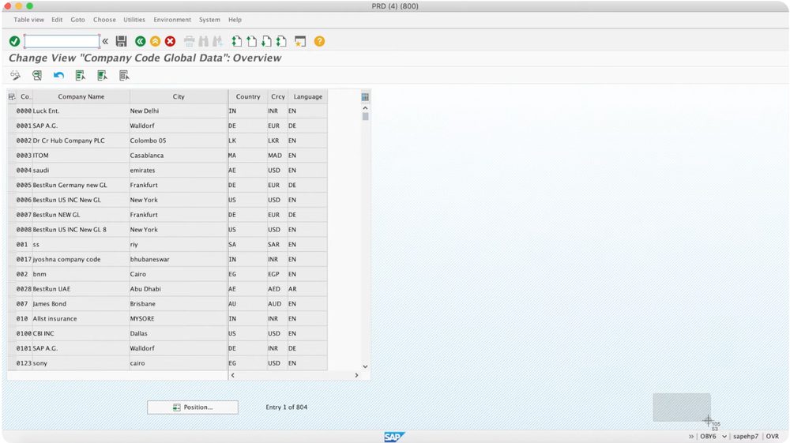Click the Print icon
The height and width of the screenshot is (443, 790).
[189, 41]
